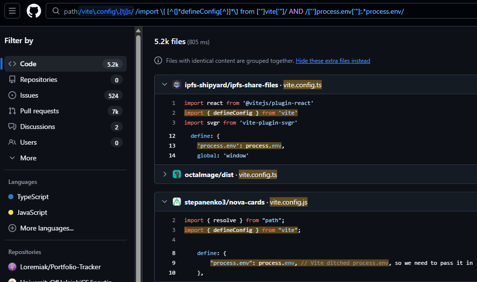This screenshot has width=477, height=282.
Task: Filter by TypeScript language
Action: pyautogui.click(x=33, y=197)
